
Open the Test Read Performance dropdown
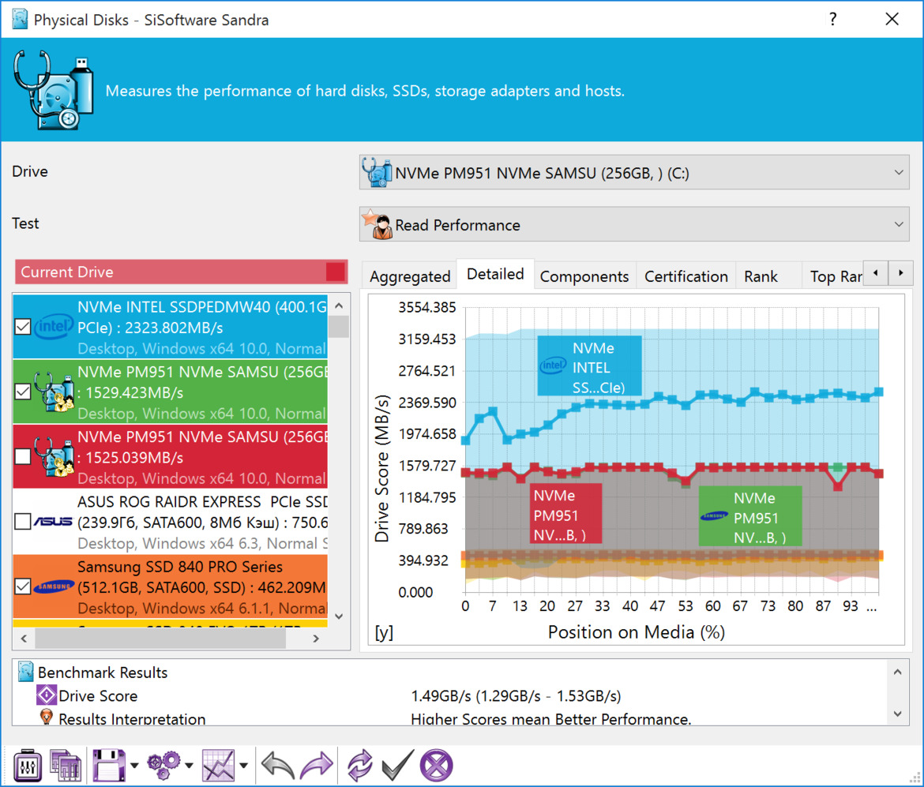(634, 224)
